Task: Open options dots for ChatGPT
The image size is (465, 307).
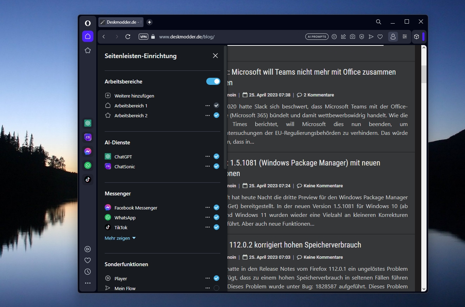Action: (208, 157)
